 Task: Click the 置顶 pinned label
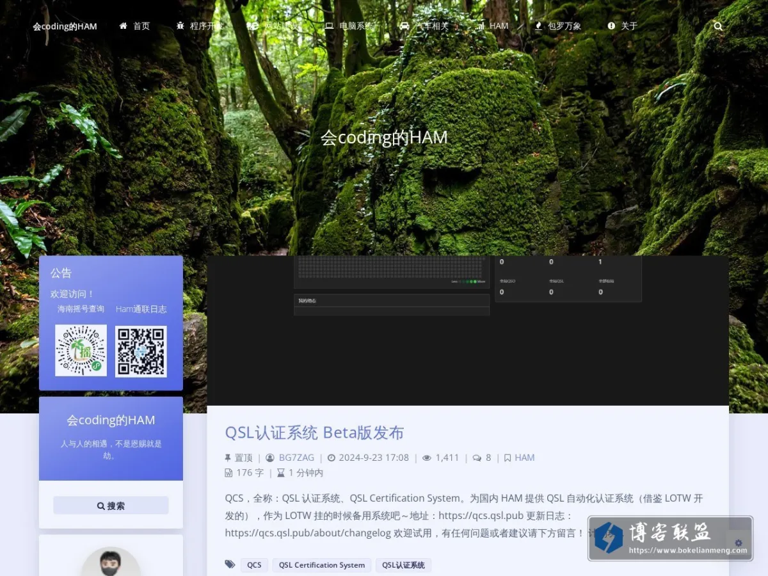pos(244,458)
